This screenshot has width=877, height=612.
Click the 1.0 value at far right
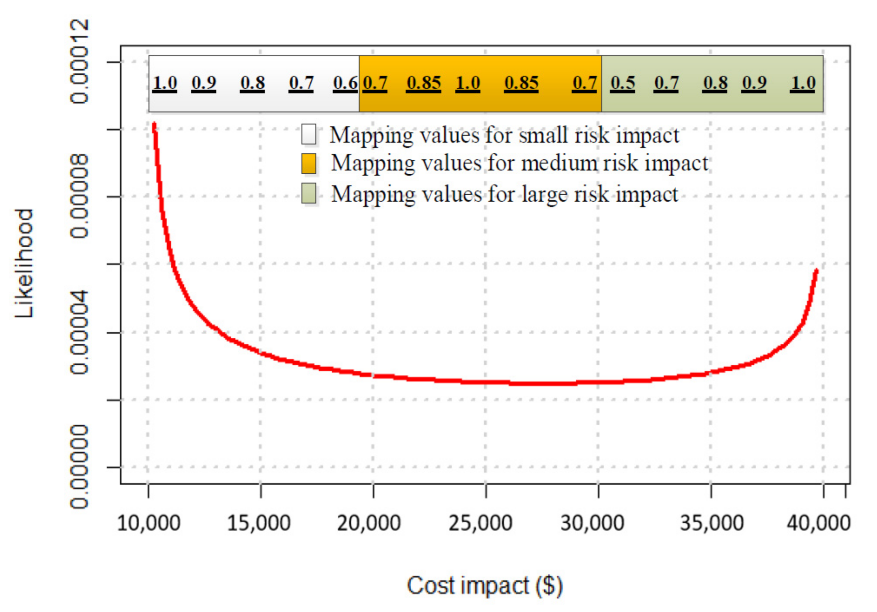803,83
